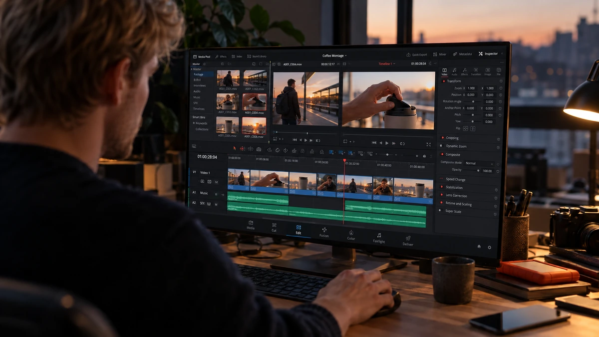Viewport: 599px width, 337px height.
Task: Open project settings gear icon
Action: coord(489,247)
